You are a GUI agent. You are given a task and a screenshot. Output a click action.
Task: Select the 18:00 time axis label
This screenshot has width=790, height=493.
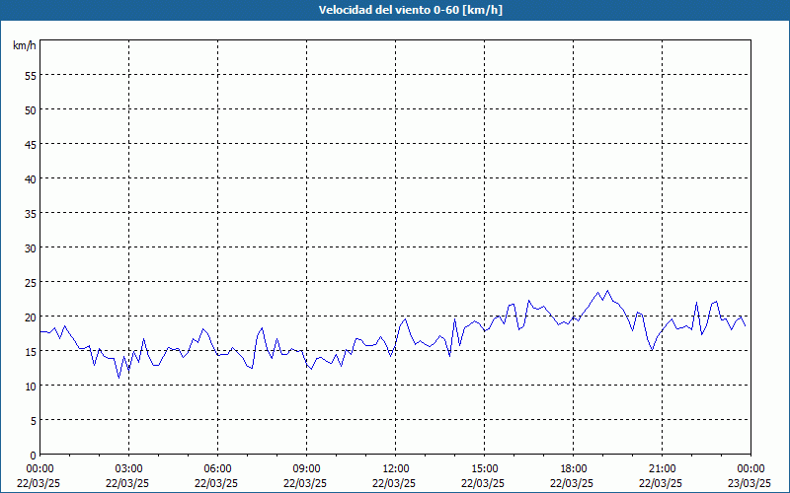click(x=573, y=469)
